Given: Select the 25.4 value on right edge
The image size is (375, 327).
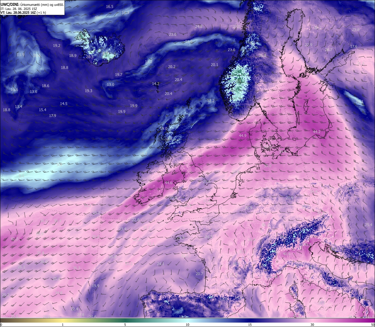Looking at the screenshot, I should click(x=369, y=225).
